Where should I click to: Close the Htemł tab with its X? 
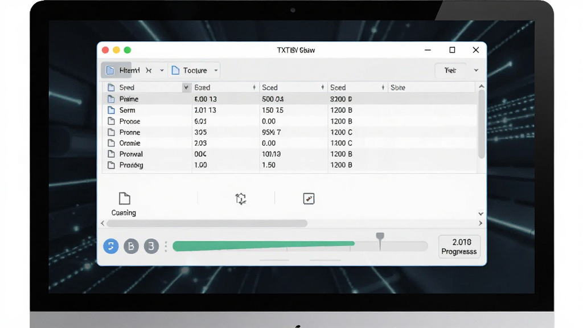149,70
